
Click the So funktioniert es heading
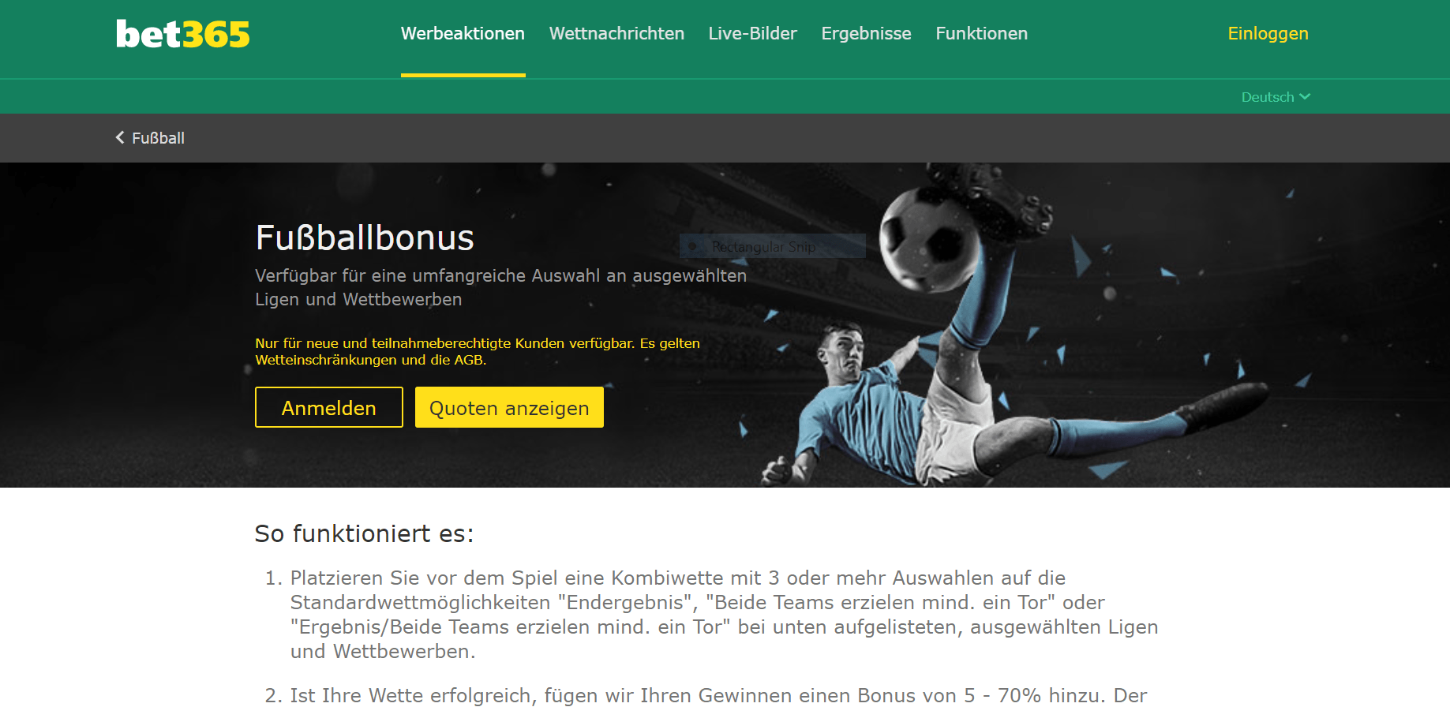point(364,534)
